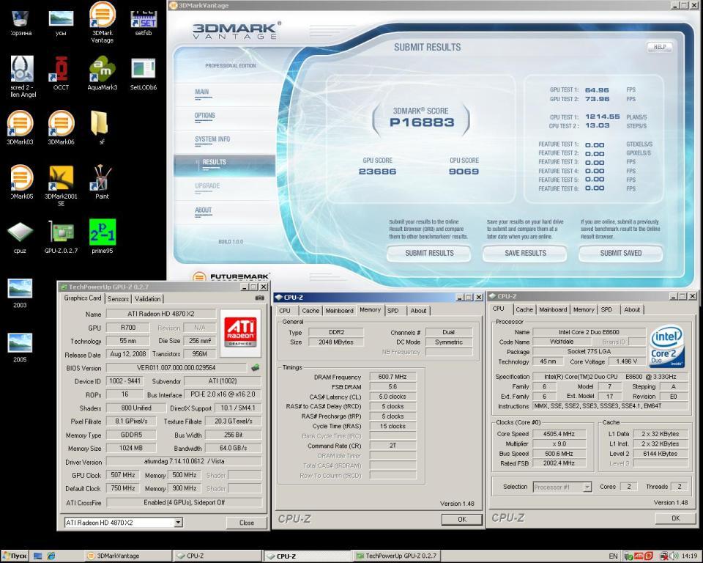
Task: Open Memory tab in right CPU-Z window
Action: click(x=584, y=310)
